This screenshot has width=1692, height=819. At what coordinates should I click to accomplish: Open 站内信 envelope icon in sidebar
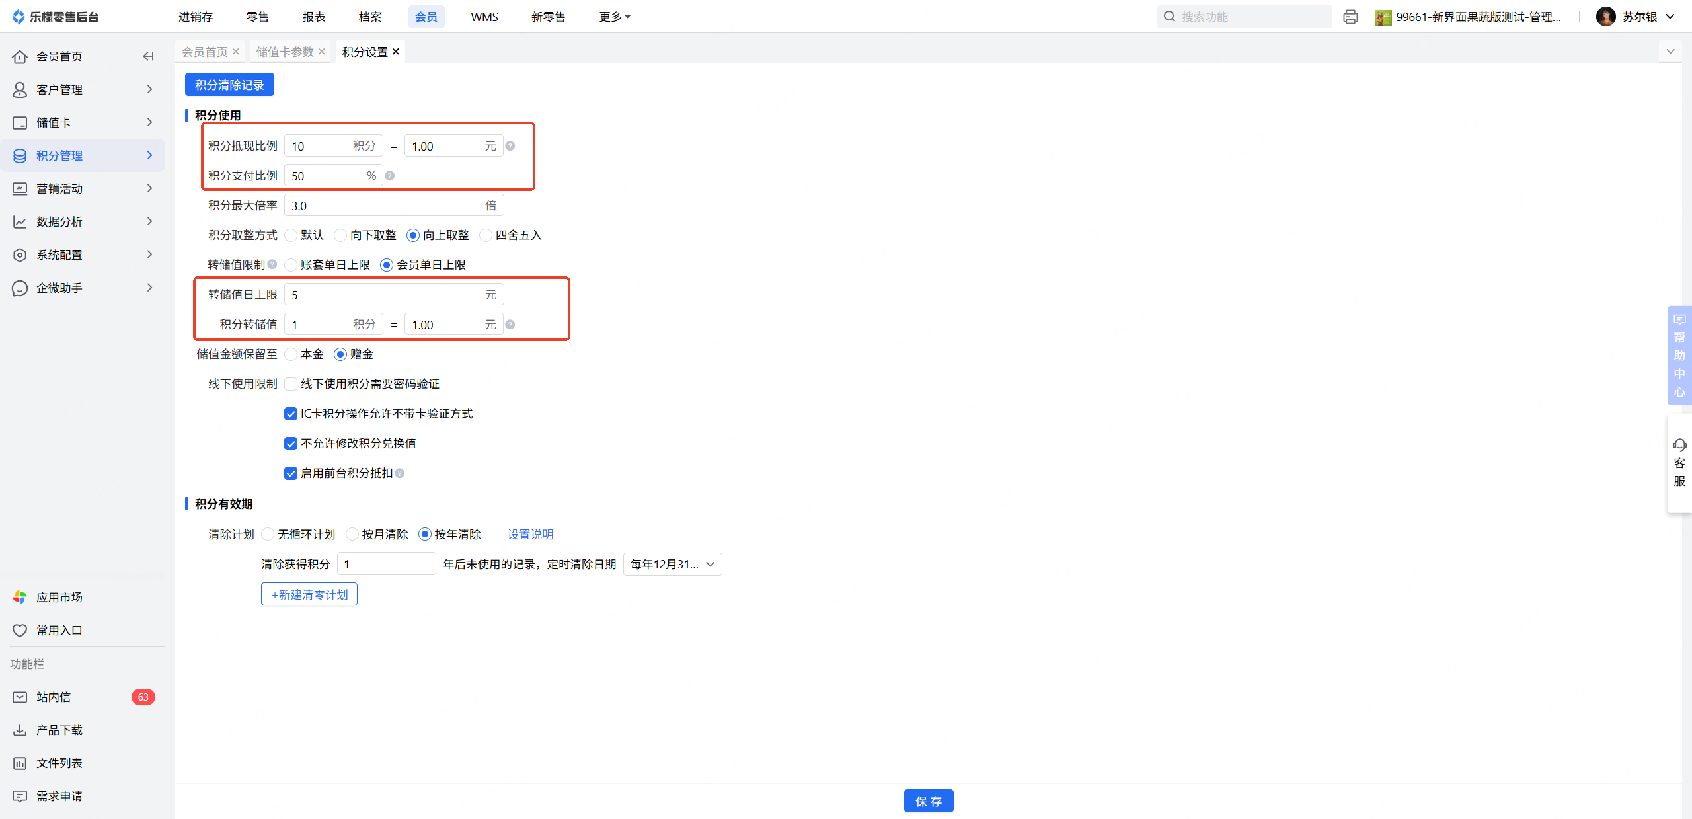pyautogui.click(x=20, y=697)
